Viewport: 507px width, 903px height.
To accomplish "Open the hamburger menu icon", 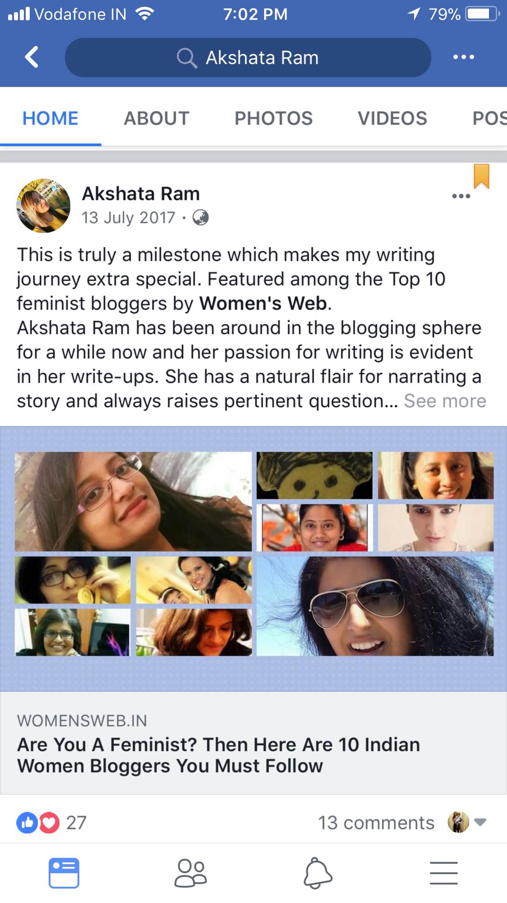I will 444,873.
